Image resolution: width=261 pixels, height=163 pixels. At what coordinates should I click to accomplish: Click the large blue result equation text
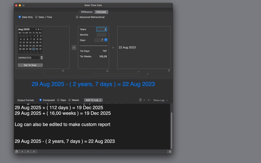coord(93,84)
